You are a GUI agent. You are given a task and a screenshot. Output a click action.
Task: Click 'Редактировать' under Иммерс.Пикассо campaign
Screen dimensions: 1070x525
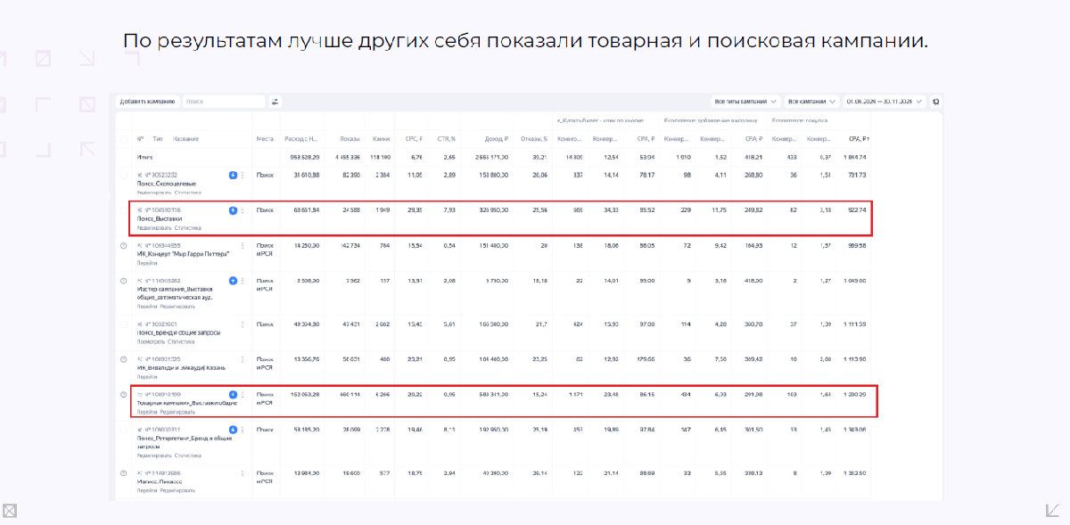click(177, 490)
